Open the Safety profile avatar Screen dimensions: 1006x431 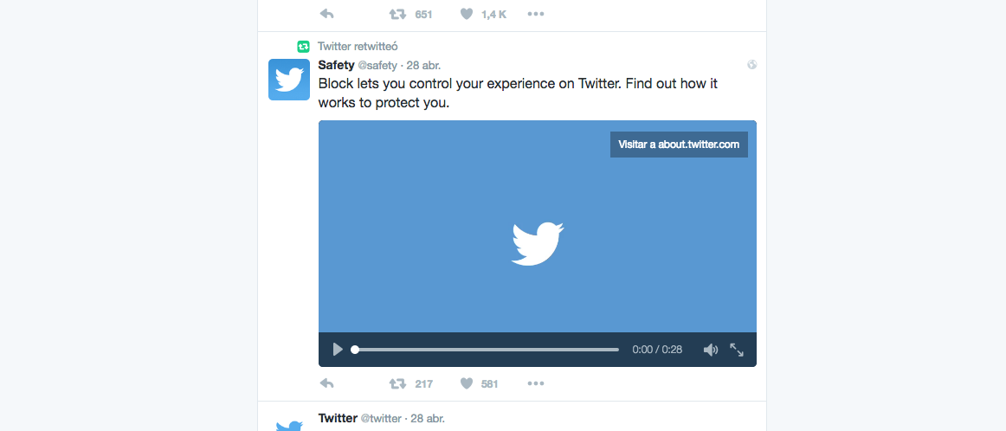[288, 80]
